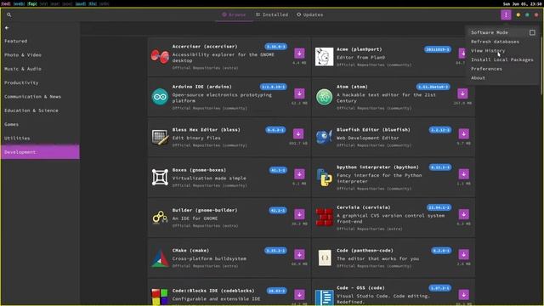Select the Featured category
The width and height of the screenshot is (544, 306).
click(40, 41)
